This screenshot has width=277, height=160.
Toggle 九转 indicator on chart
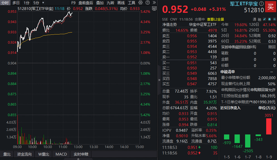[x=110, y=3]
